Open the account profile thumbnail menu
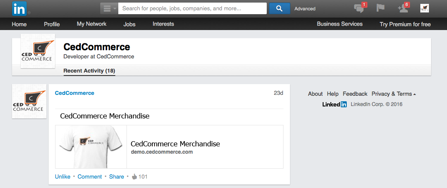The image size is (447, 188). pyautogui.click(x=425, y=8)
